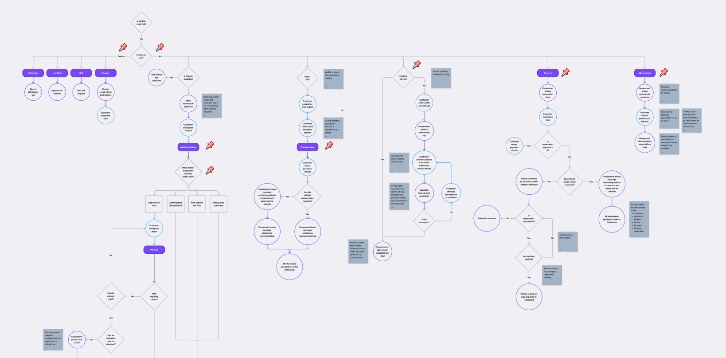Viewport: 726px width, 358px height.
Task: Select the 'Manual data collection' box
Action: (x=219, y=204)
